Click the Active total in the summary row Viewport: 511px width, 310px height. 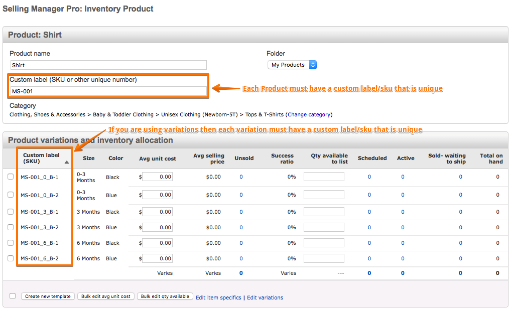(x=403, y=273)
